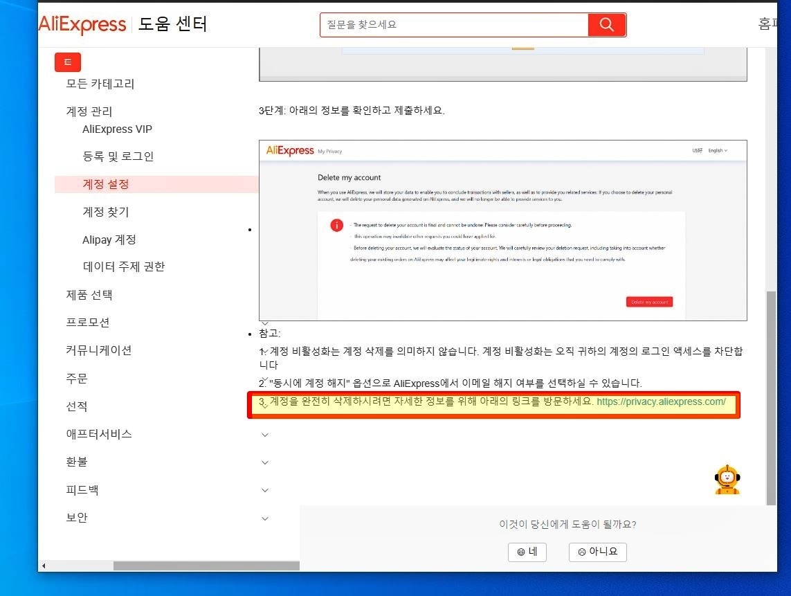The image size is (791, 596).
Task: Open 환불 category label
Action: click(x=77, y=462)
